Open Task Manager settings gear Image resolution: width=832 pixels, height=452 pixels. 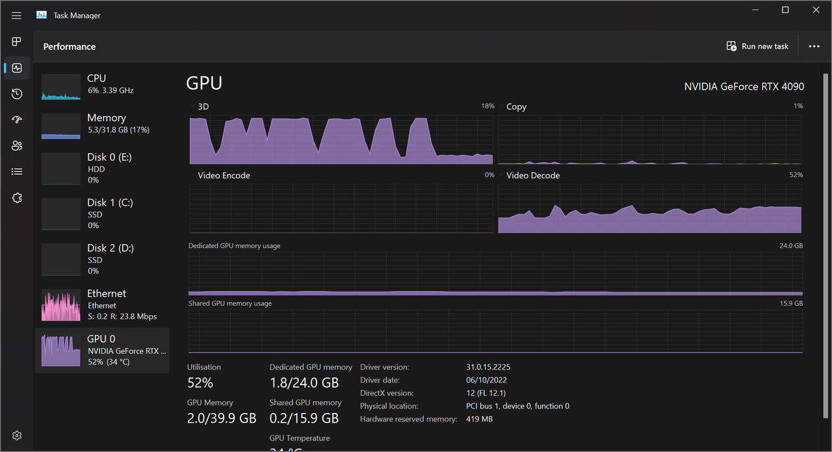click(17, 435)
